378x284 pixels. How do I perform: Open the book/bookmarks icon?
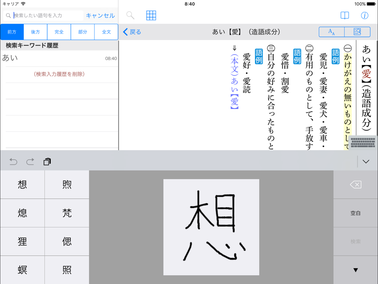(x=344, y=16)
